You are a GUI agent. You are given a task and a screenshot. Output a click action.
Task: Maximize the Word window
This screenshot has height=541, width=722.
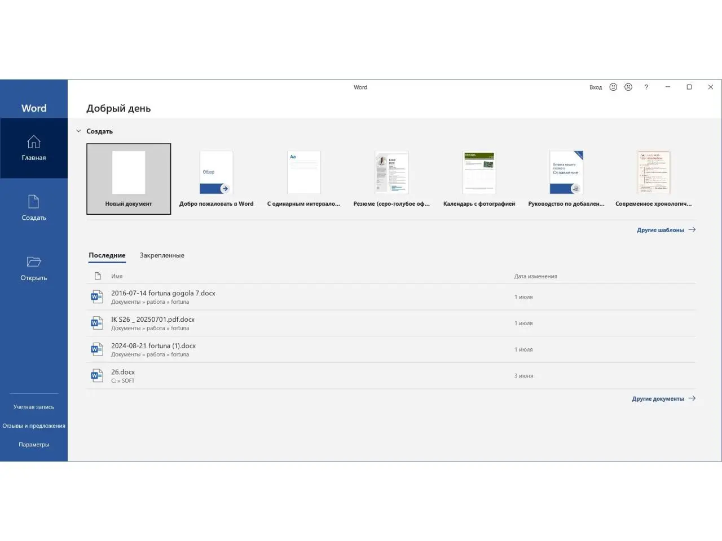click(x=689, y=87)
